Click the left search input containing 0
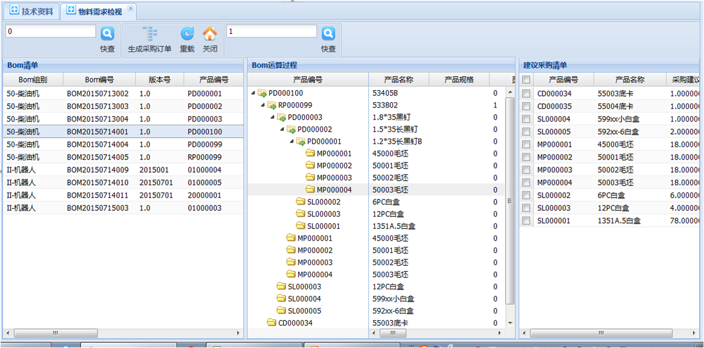The image size is (704, 348). tap(51, 31)
